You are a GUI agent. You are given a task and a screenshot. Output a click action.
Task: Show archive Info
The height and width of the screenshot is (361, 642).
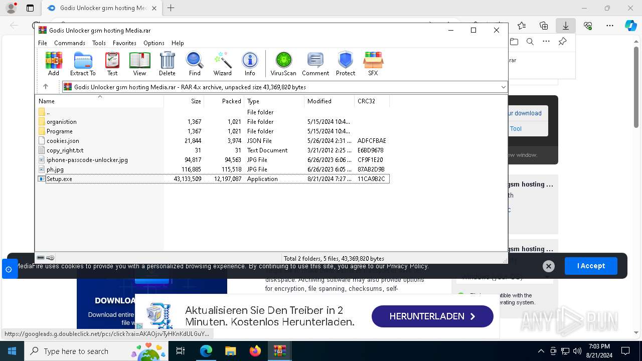[250, 64]
